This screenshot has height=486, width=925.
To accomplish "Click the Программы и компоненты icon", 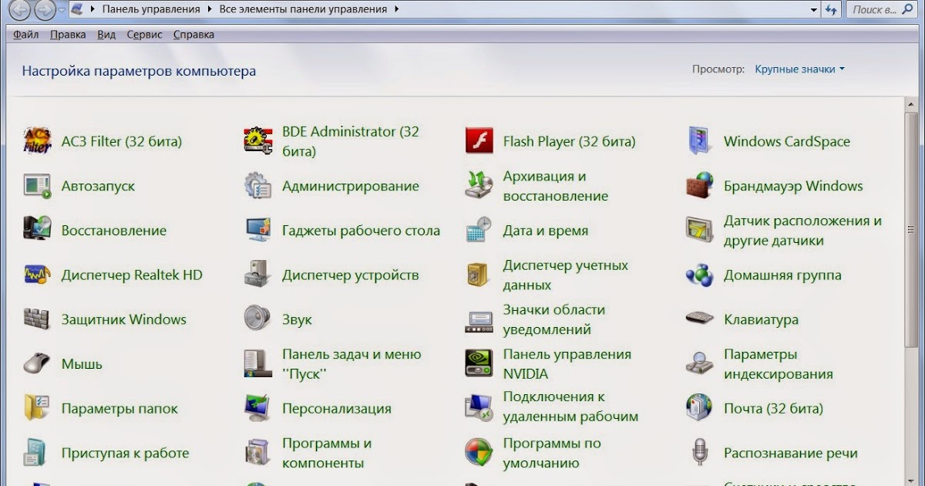I will (x=258, y=453).
